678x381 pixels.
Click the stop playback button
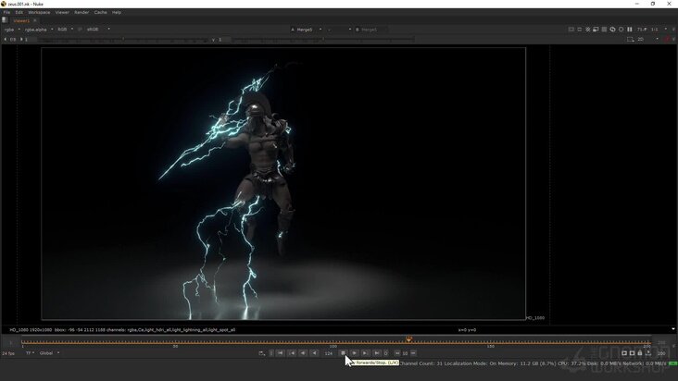(x=343, y=353)
